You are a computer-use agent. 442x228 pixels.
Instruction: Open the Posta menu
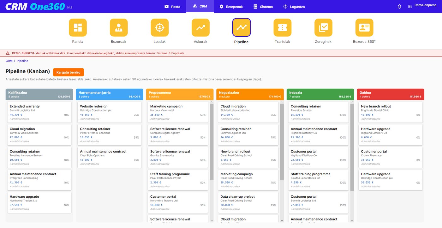pos(172,7)
